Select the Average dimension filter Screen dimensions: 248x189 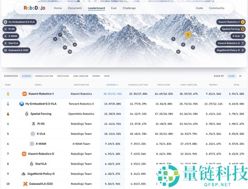click(26, 76)
